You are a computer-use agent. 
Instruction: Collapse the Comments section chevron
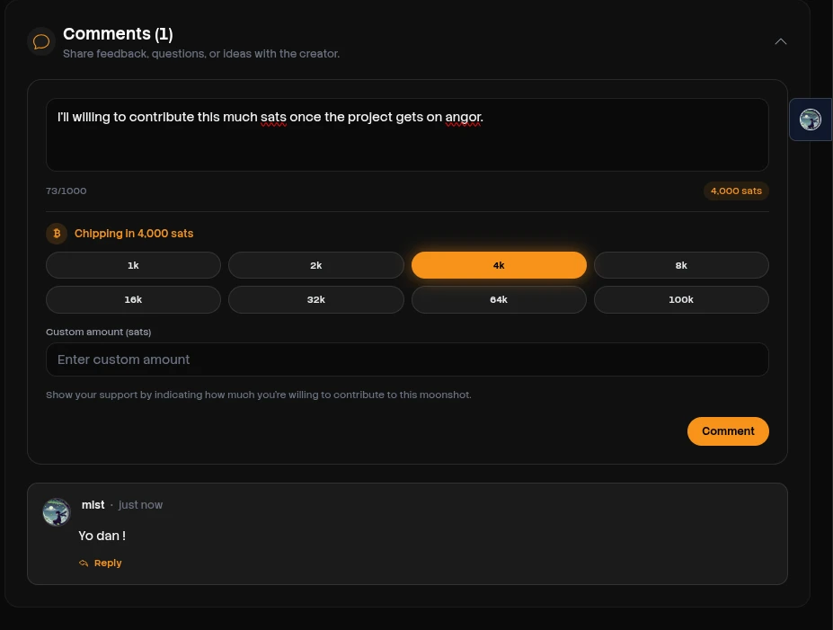781,41
